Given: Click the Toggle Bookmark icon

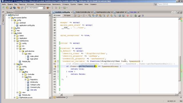Looking at the screenshot, I should coord(115,15).
